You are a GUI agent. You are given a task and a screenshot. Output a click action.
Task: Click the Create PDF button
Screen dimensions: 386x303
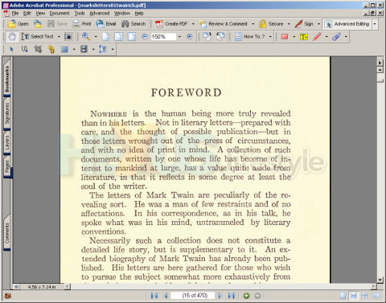pyautogui.click(x=171, y=24)
